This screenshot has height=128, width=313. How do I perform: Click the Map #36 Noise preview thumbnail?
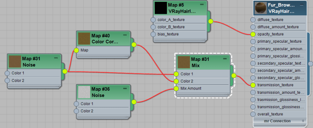84,92
